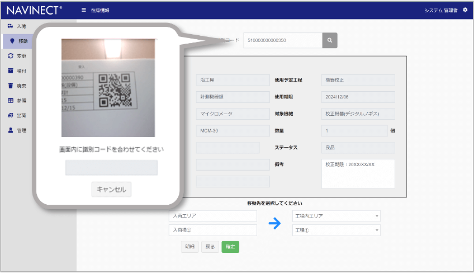Click the identification code input 510000000000350
The image size is (474, 273).
283,40
